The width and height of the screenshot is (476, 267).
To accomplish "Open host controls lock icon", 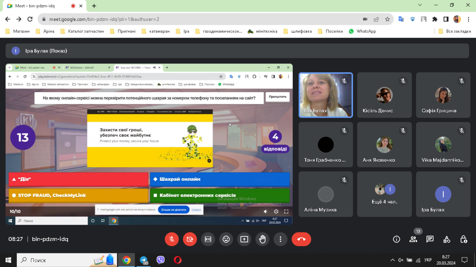I will coord(463,239).
